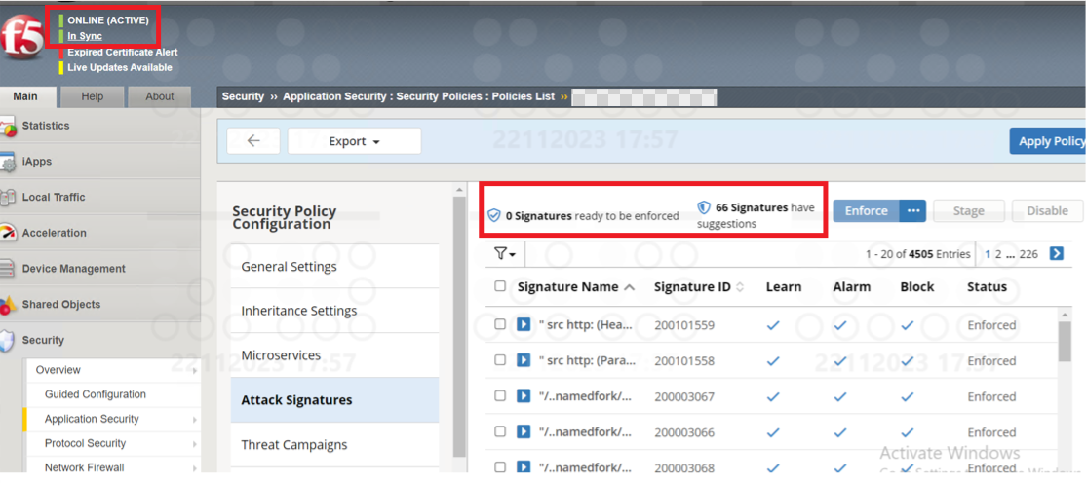Screen dimensions: 1086x483
Task: Open General Settings section
Action: click(x=335, y=267)
